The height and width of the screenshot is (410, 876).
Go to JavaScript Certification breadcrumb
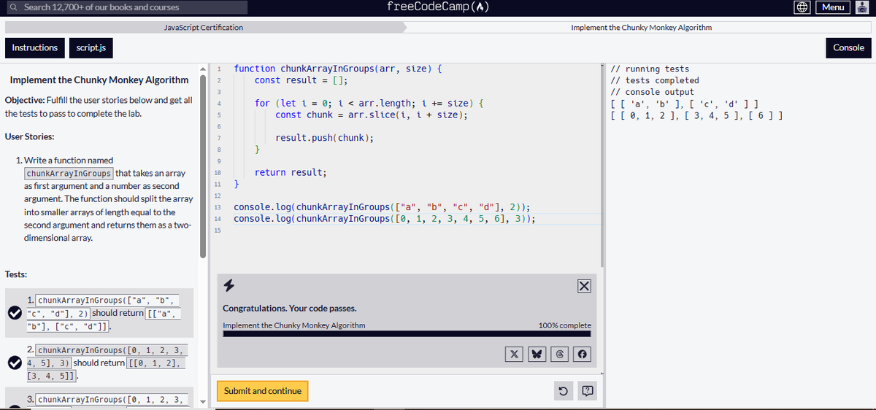click(x=204, y=28)
